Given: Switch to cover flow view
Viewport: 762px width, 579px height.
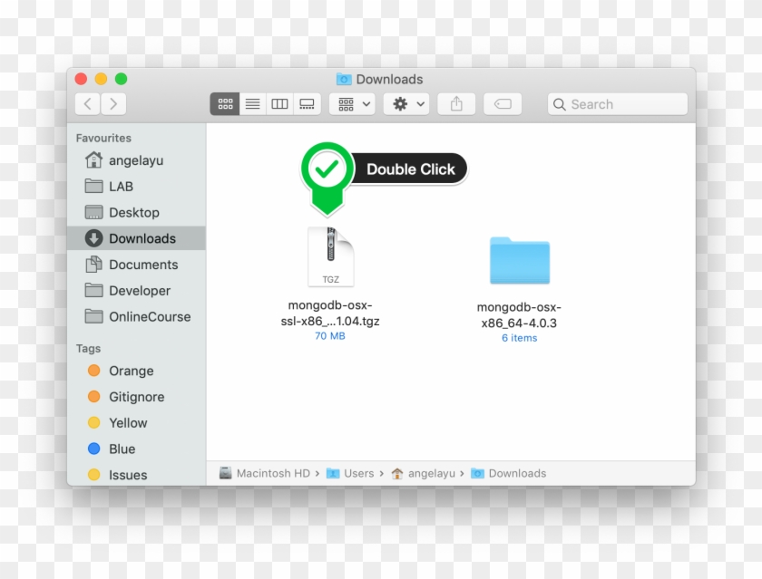Looking at the screenshot, I should tap(307, 103).
